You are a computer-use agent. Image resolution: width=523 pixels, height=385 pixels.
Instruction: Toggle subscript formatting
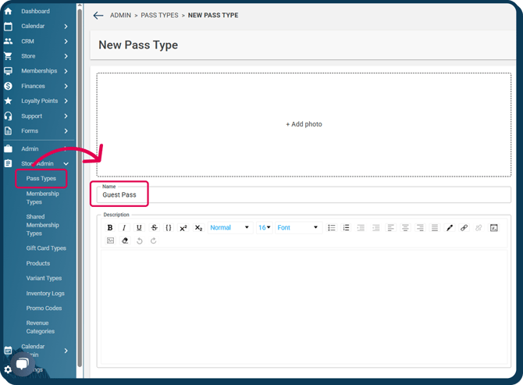[x=198, y=228]
